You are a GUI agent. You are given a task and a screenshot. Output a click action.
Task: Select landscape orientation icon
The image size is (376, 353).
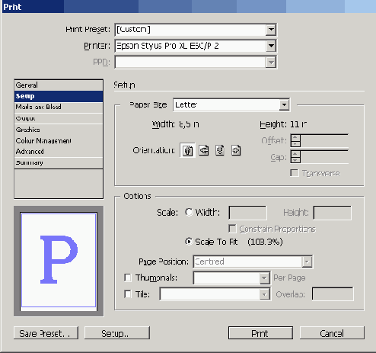click(x=204, y=150)
